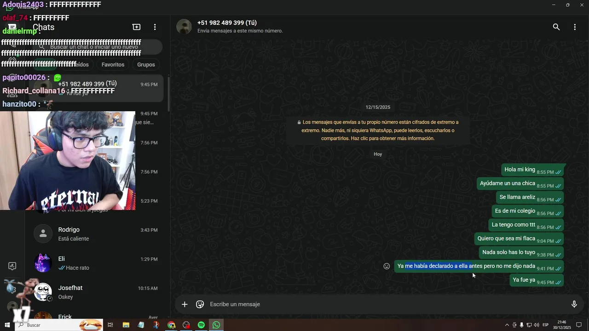Image resolution: width=589 pixels, height=331 pixels.
Task: Open Google Chrome from the taskbar
Action: click(x=171, y=325)
